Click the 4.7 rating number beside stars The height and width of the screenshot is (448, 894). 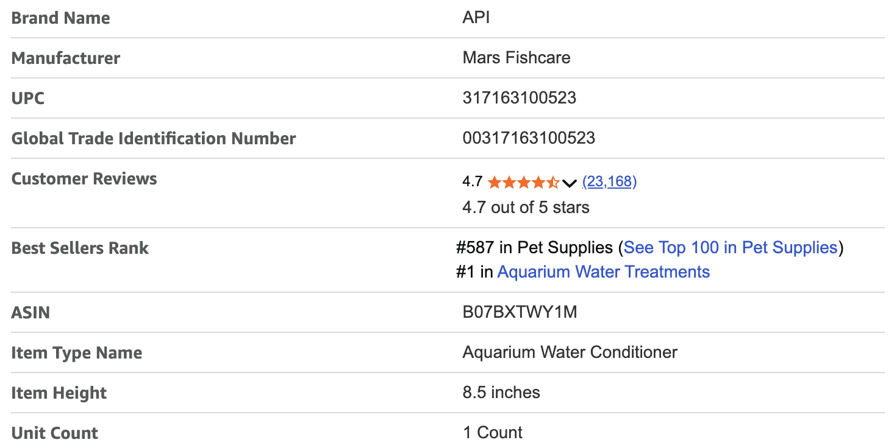(472, 181)
